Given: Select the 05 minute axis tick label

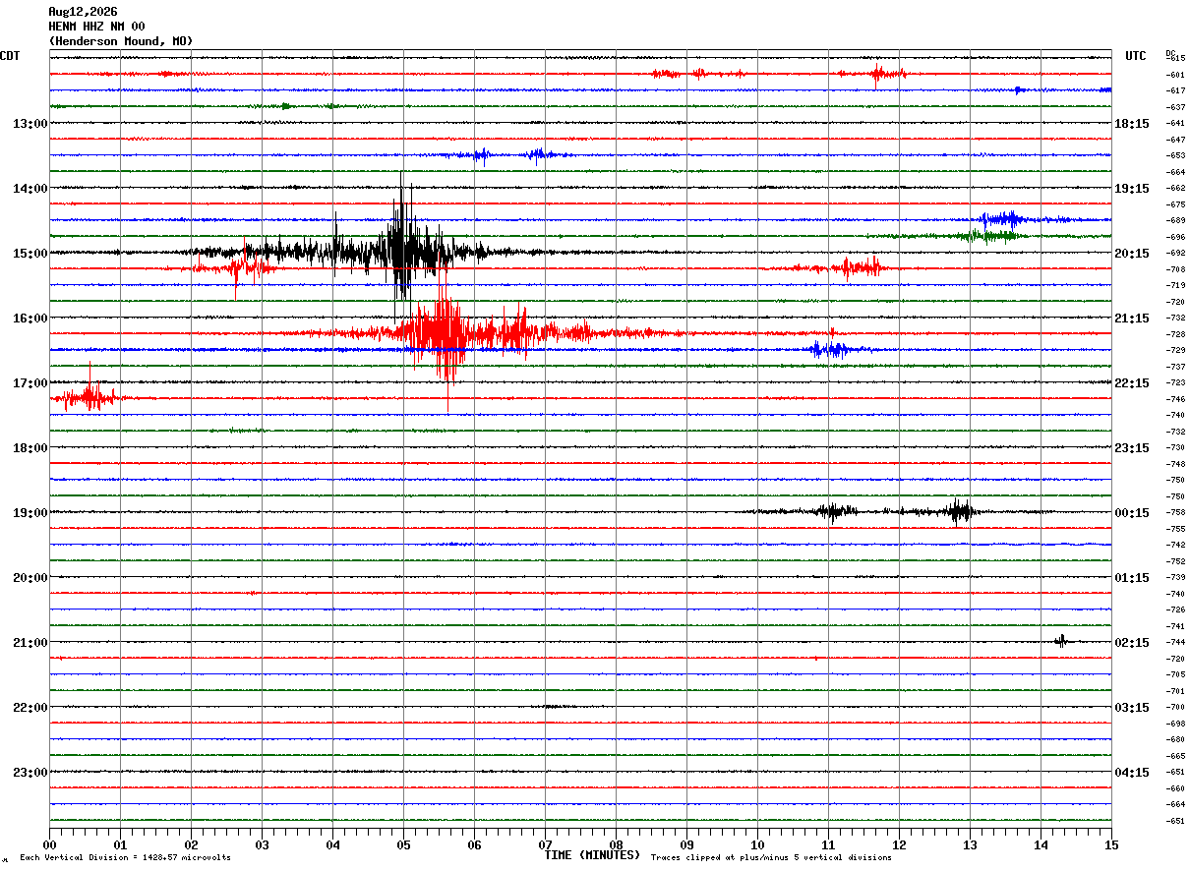Looking at the screenshot, I should 403,844.
